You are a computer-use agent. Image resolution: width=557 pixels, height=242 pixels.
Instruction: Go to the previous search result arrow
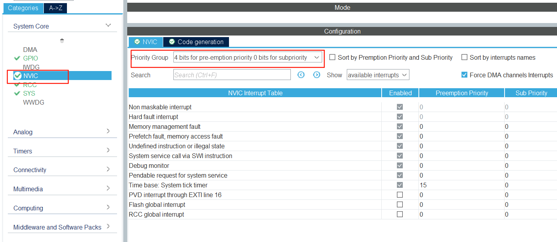point(301,75)
